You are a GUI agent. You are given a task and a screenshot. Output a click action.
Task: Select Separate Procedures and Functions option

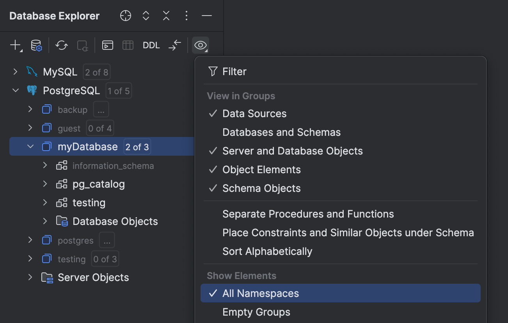308,214
